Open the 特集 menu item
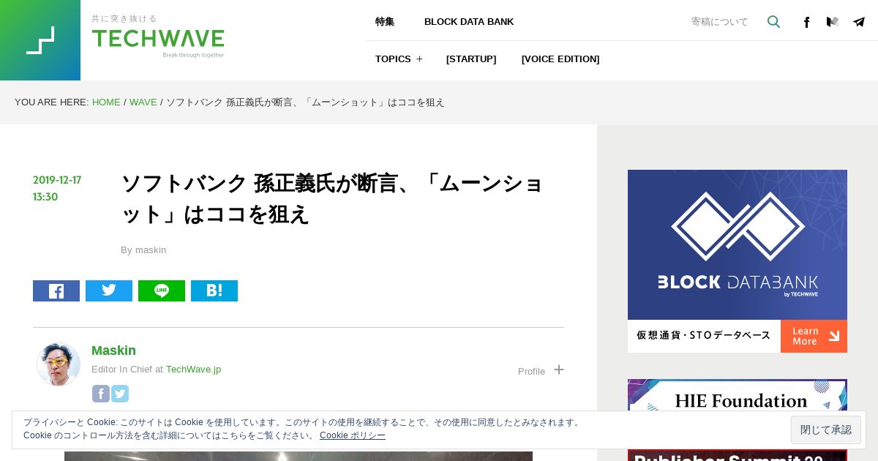Image resolution: width=878 pixels, height=461 pixels. (x=385, y=22)
